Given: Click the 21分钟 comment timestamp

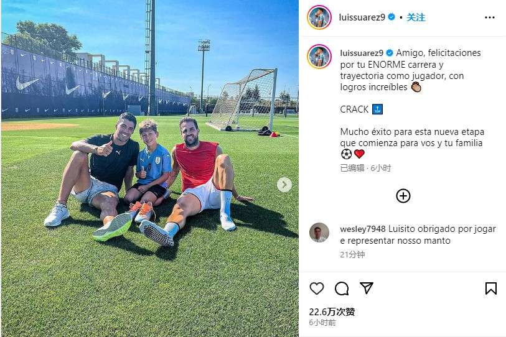Looking at the screenshot, I should click(352, 255).
